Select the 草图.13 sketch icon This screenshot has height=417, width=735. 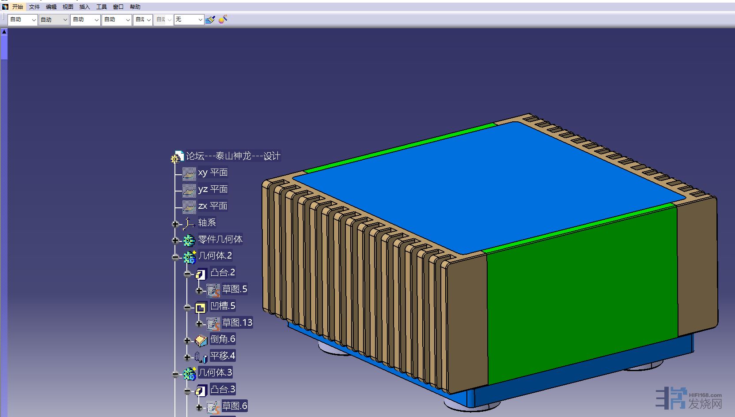tap(213, 324)
